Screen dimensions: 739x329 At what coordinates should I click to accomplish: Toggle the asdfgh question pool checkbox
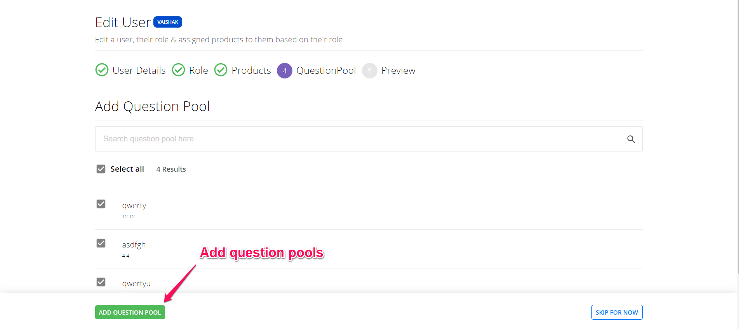(x=101, y=243)
